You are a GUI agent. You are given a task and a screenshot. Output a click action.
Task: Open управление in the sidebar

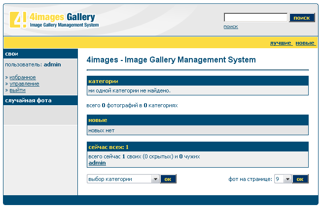tap(24, 84)
